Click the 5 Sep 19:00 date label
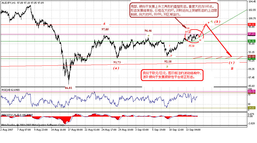Image resolution: width=257 pixels, height=143 pixels. coord(159,130)
